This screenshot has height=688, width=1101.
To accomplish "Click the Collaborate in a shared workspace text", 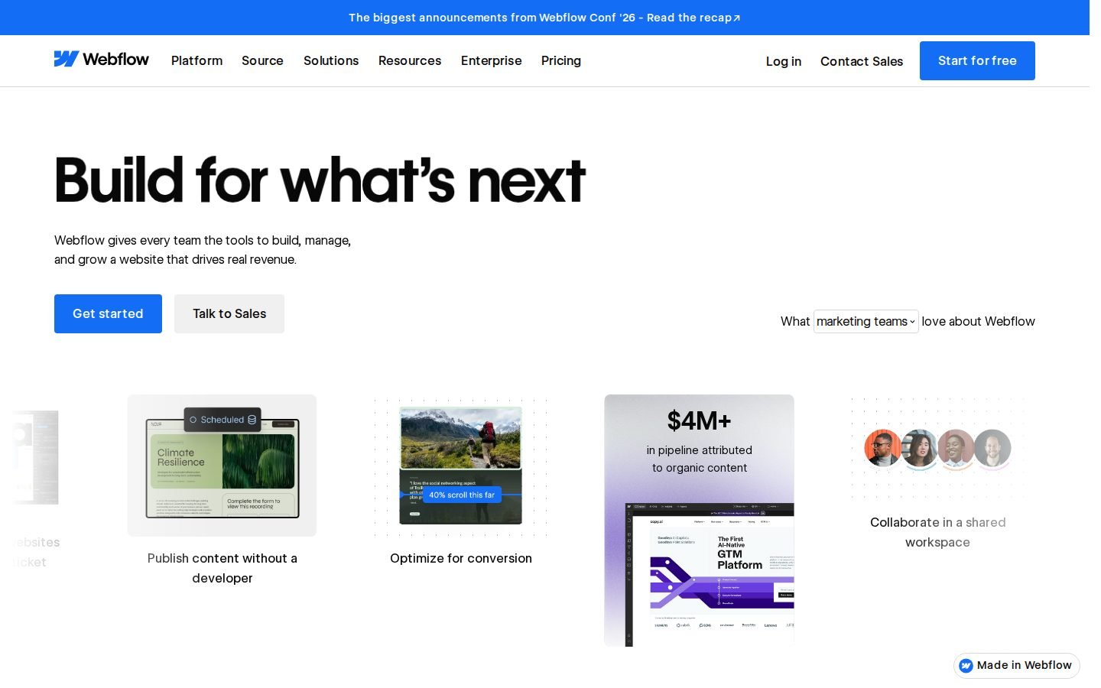I will [937, 532].
